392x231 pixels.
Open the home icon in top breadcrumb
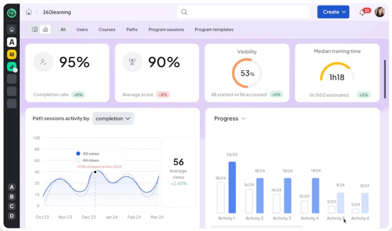point(29,12)
